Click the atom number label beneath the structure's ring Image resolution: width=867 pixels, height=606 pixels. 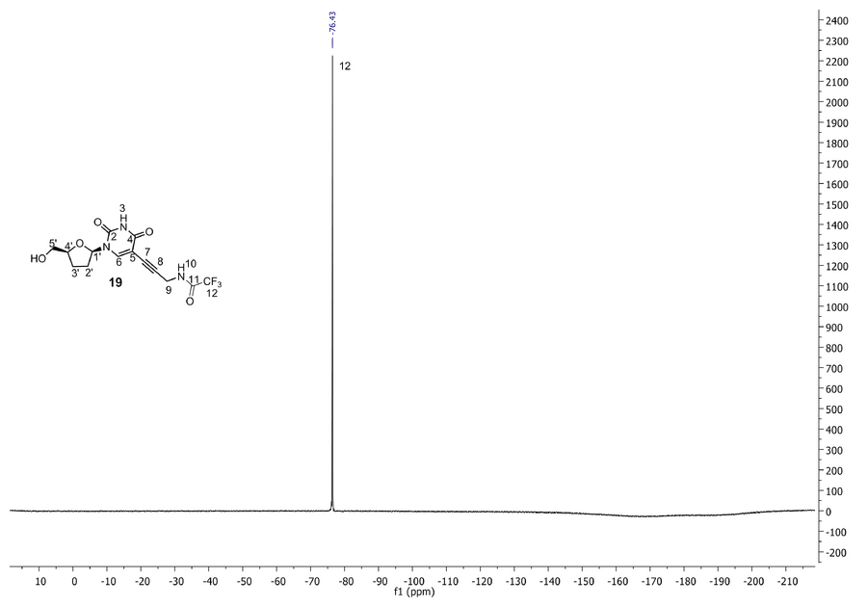pyautogui.click(x=114, y=283)
